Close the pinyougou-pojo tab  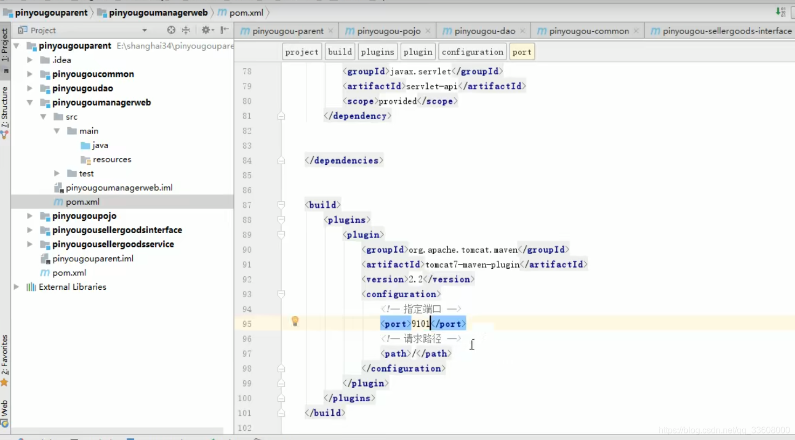(428, 31)
